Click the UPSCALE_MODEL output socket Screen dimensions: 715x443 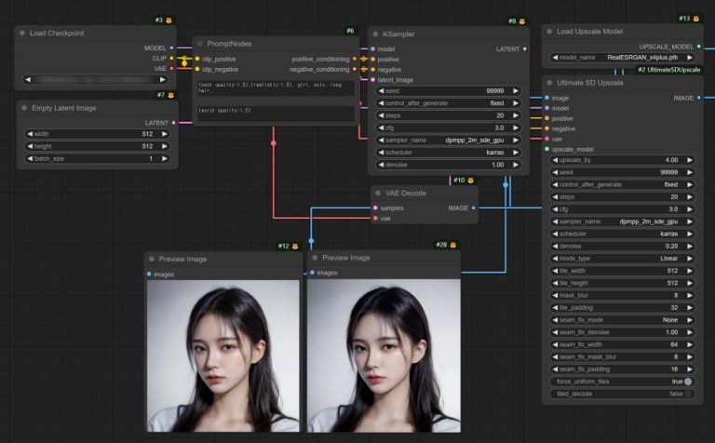pos(698,47)
